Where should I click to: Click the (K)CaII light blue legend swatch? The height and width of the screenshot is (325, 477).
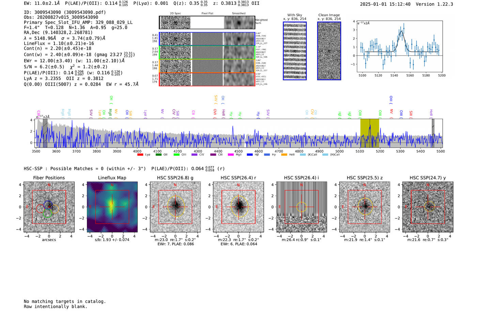303,155
